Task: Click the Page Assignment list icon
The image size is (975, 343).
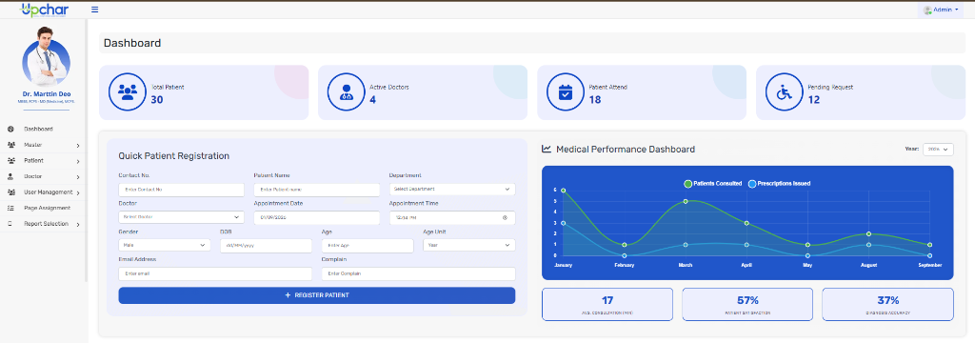Action: (10, 208)
